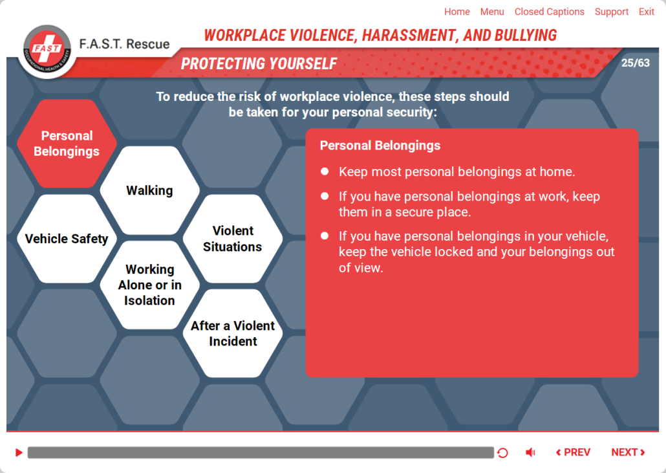
Task: Click the 'F.A.S.T. Rescue' brand name text
Action: pos(124,44)
